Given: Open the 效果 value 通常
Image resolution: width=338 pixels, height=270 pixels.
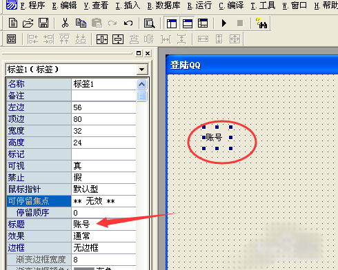Looking at the screenshot, I should coord(103,236).
